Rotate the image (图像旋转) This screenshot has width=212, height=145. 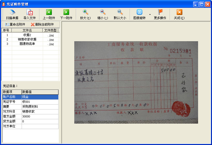click(139, 12)
